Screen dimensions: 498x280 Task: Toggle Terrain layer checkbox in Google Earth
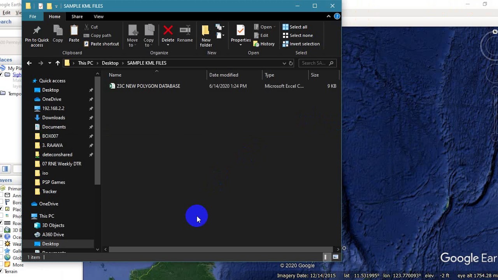1,271
